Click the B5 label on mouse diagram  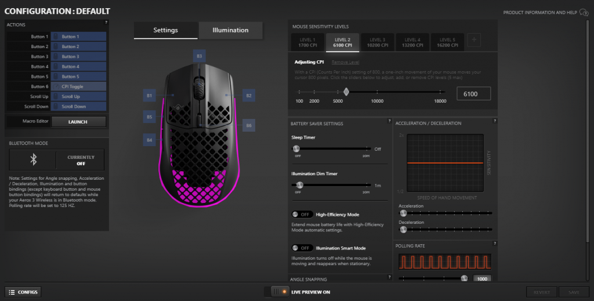(x=149, y=117)
